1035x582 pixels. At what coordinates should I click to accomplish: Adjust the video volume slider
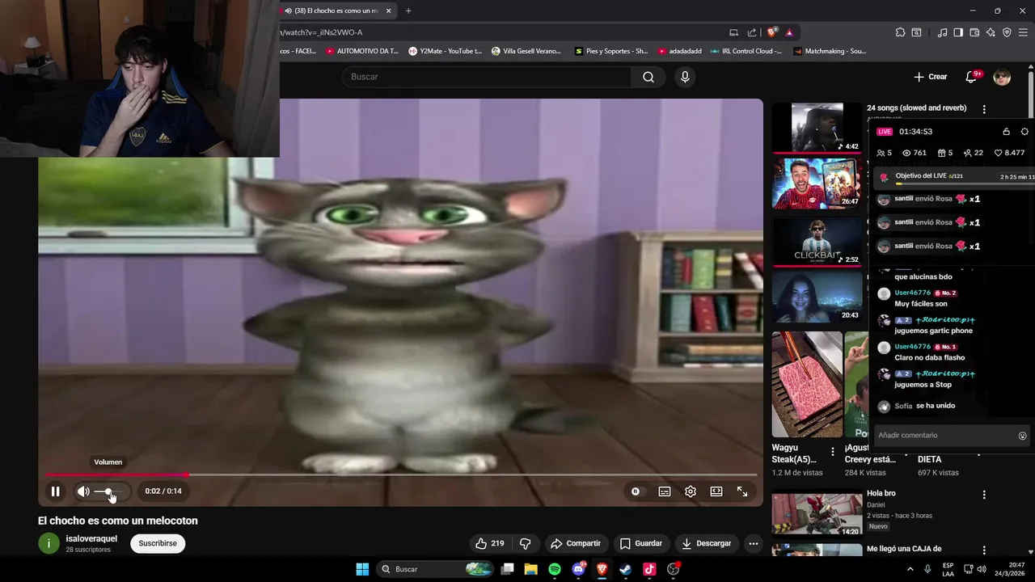pyautogui.click(x=110, y=491)
